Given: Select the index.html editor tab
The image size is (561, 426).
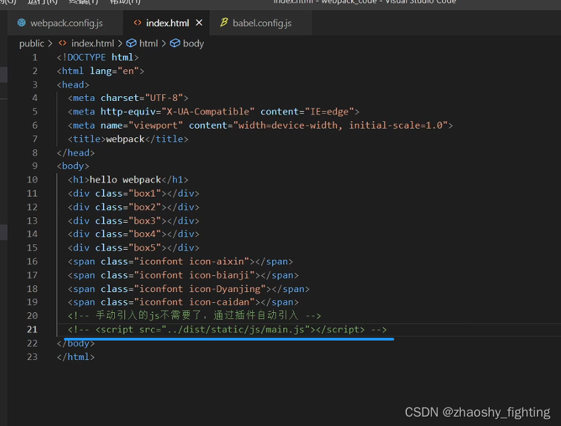Looking at the screenshot, I should [x=167, y=23].
